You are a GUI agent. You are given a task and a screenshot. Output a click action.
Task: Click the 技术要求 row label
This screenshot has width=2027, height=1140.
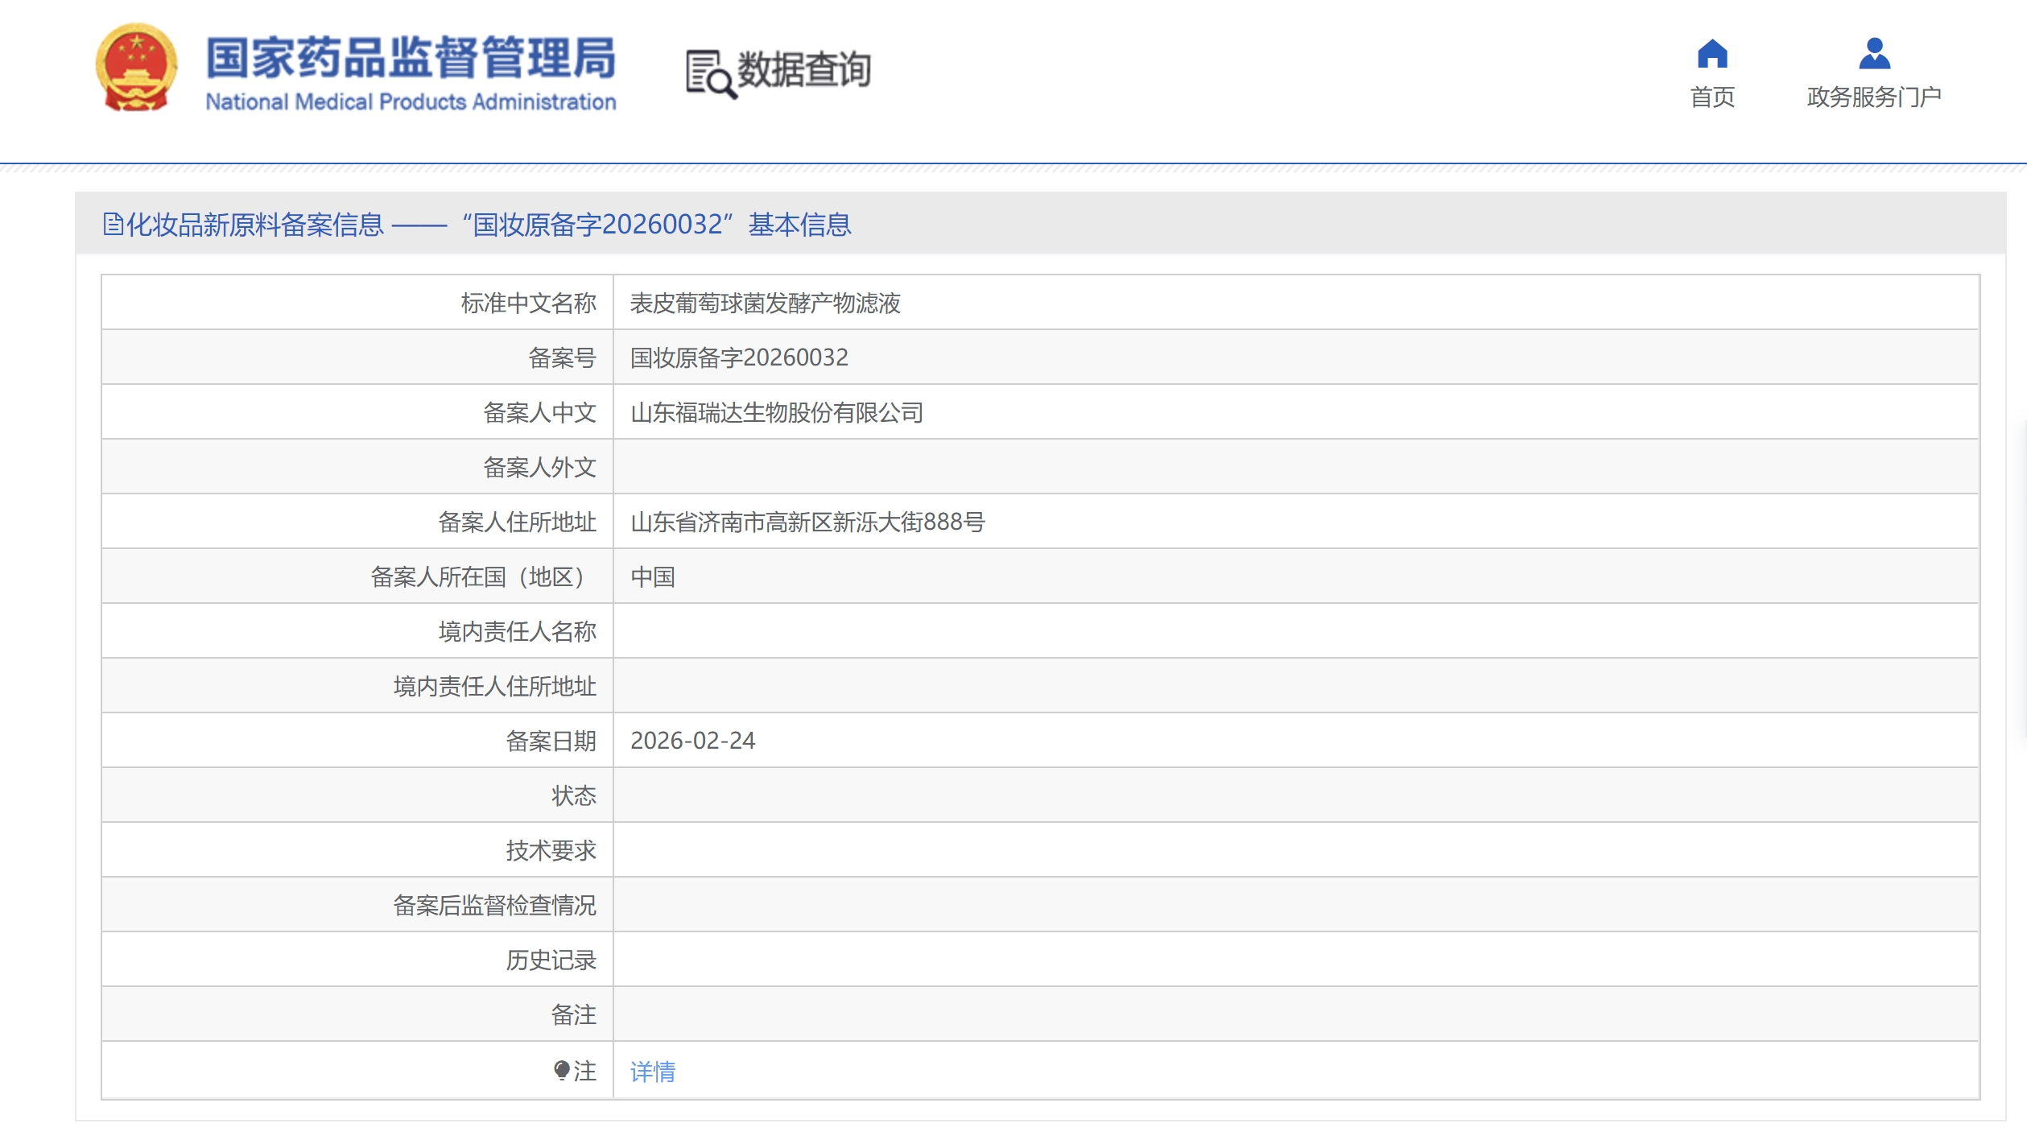tap(551, 850)
